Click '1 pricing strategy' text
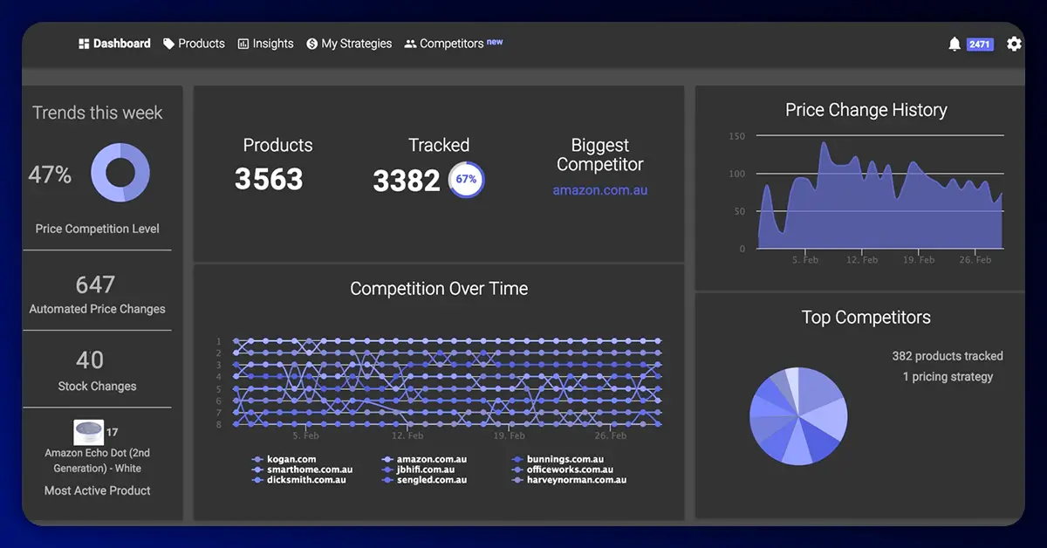 (948, 377)
